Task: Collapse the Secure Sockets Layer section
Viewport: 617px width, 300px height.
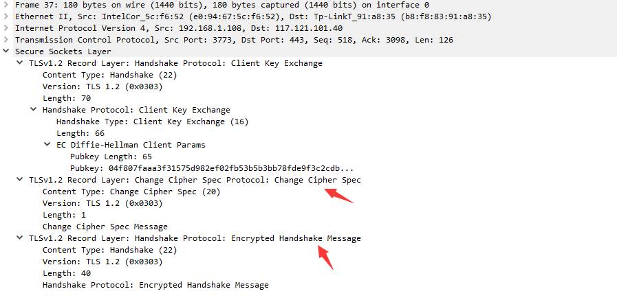Action: 7,51
